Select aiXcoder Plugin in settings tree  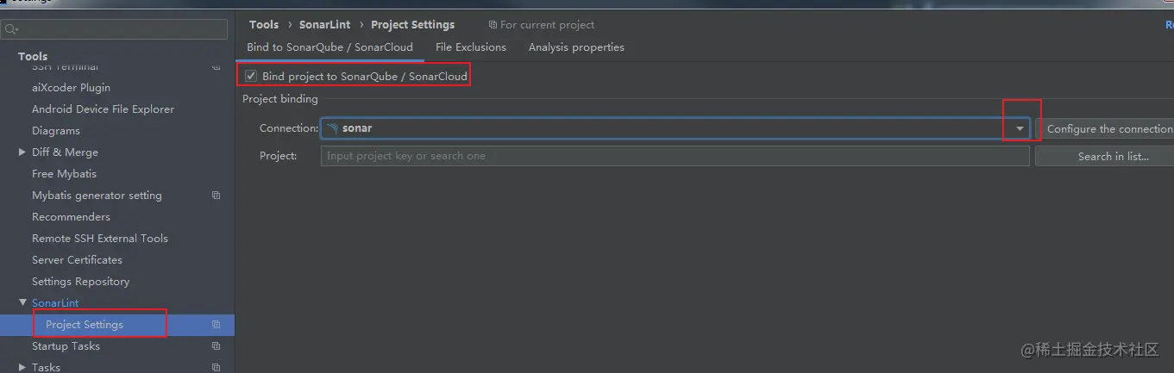tap(71, 88)
